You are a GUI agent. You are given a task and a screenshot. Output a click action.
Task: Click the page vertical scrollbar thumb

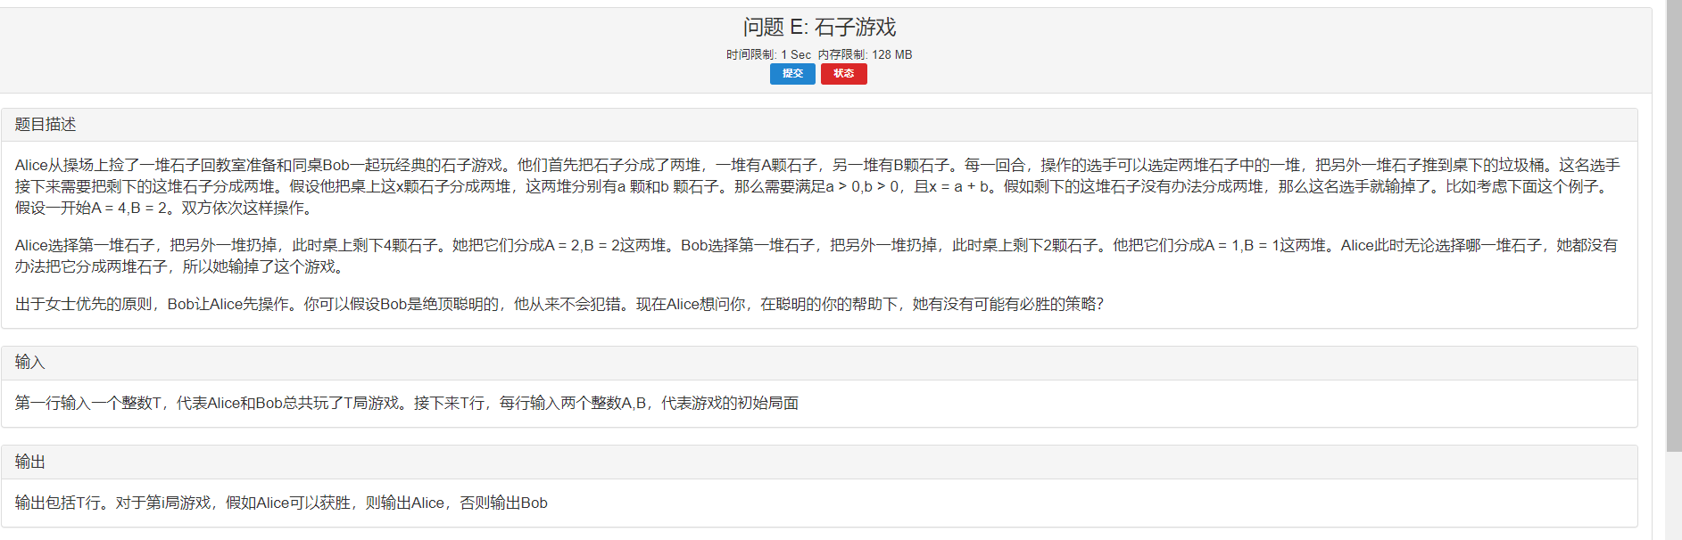pyautogui.click(x=1674, y=225)
